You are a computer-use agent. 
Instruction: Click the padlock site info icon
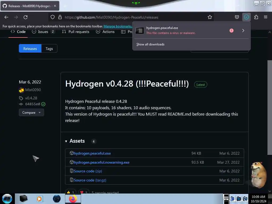pos(60,17)
